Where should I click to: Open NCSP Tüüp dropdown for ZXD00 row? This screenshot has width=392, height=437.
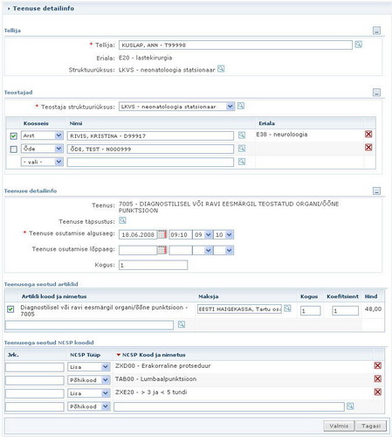89,367
